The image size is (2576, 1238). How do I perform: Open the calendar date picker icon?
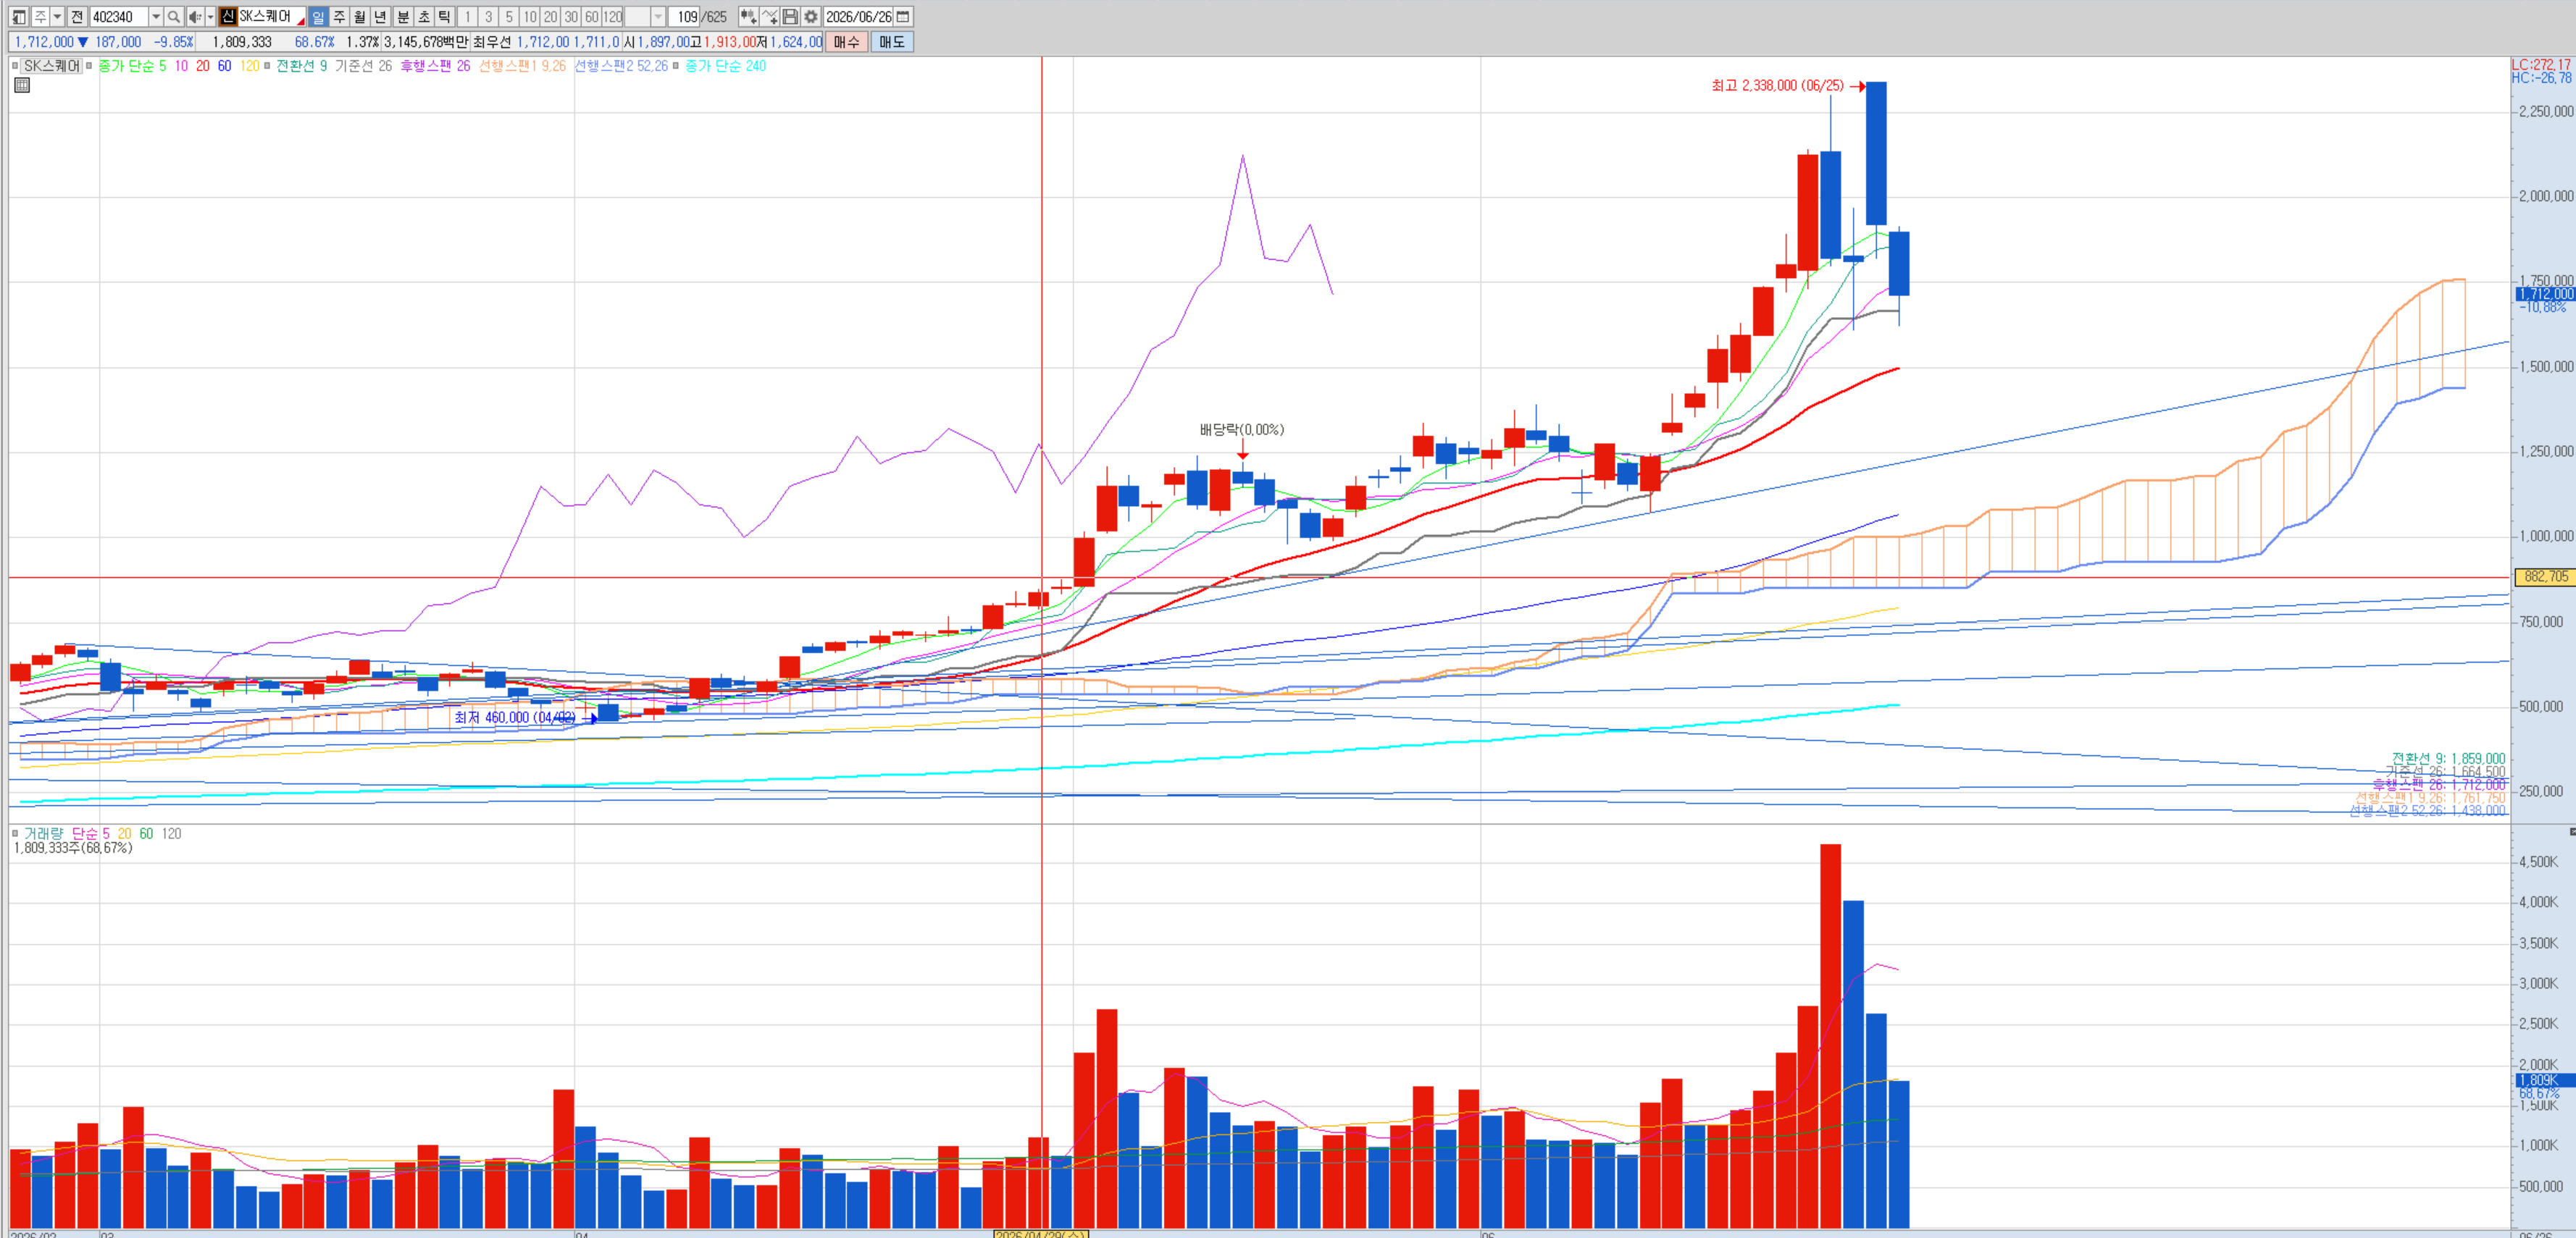[903, 17]
